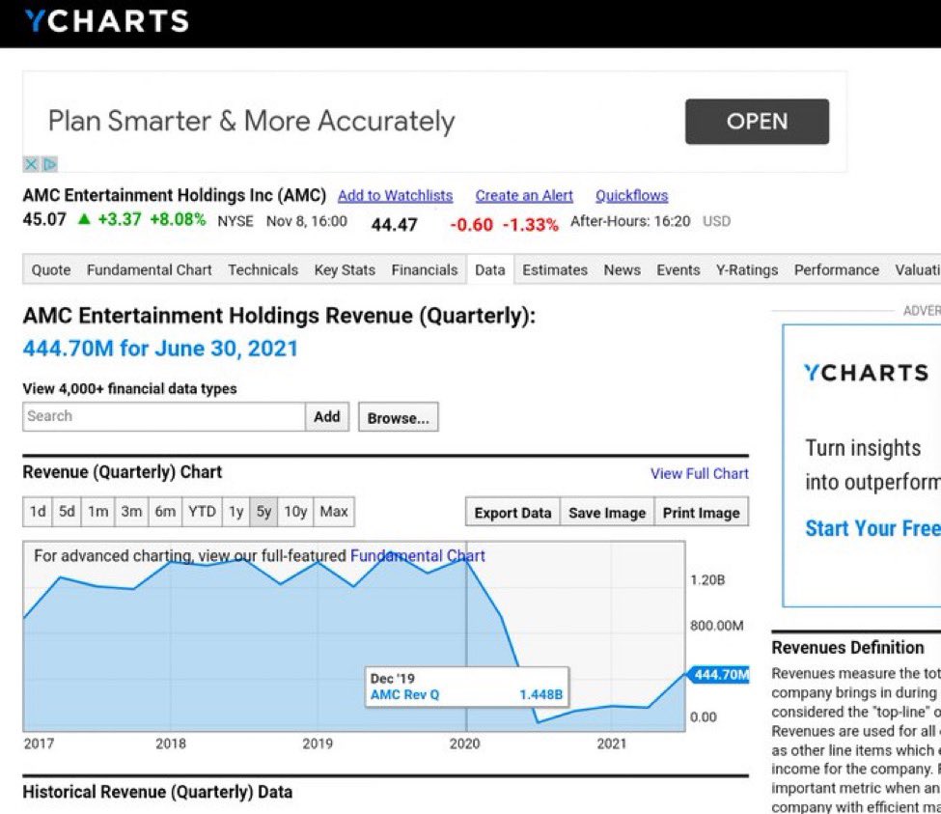Open the Add to Watchlists link
Viewport: 941px width, 814px height.
pos(395,196)
